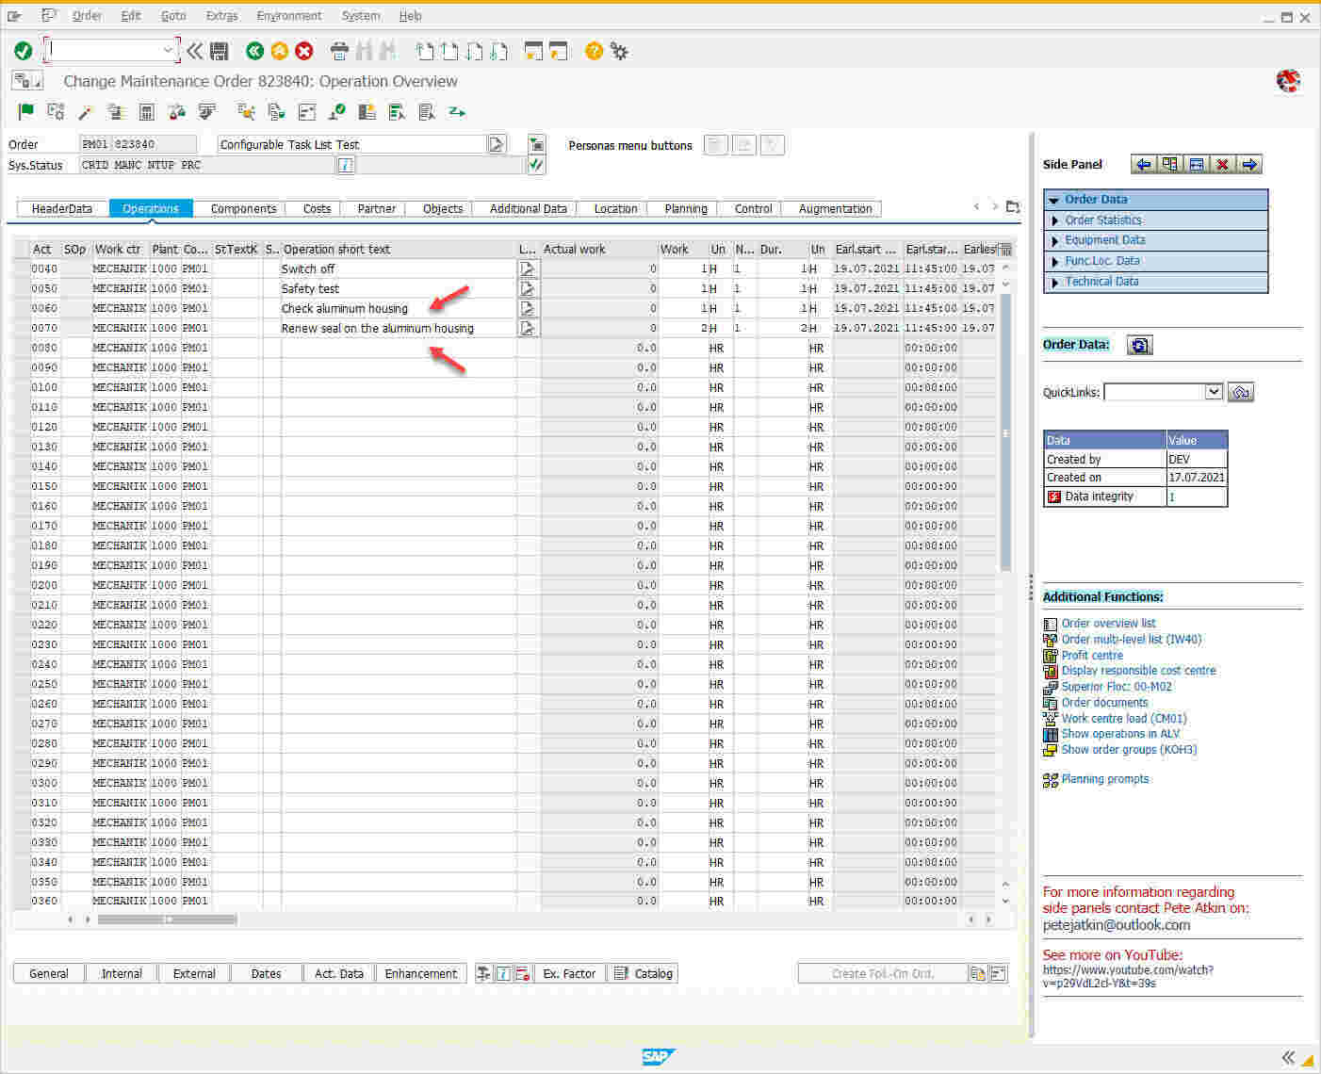Select the change/pencil icon in toolbar
Screen dimensions: 1321x1074
click(x=87, y=111)
